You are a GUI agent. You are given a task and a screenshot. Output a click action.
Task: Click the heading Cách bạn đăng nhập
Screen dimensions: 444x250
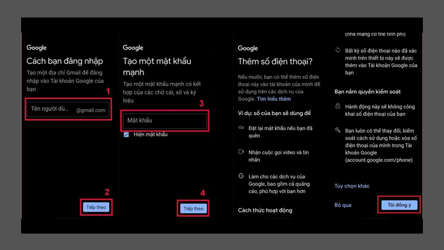point(65,61)
